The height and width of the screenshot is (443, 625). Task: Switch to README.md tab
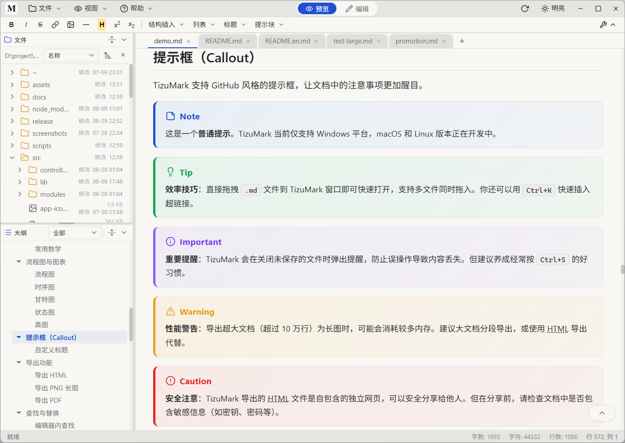[224, 41]
